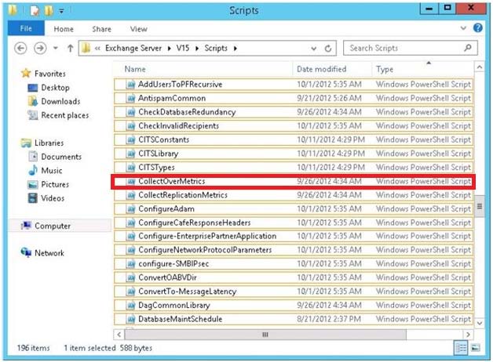Expand the ribbon with the chevron
The width and height of the screenshot is (493, 362).
463,28
